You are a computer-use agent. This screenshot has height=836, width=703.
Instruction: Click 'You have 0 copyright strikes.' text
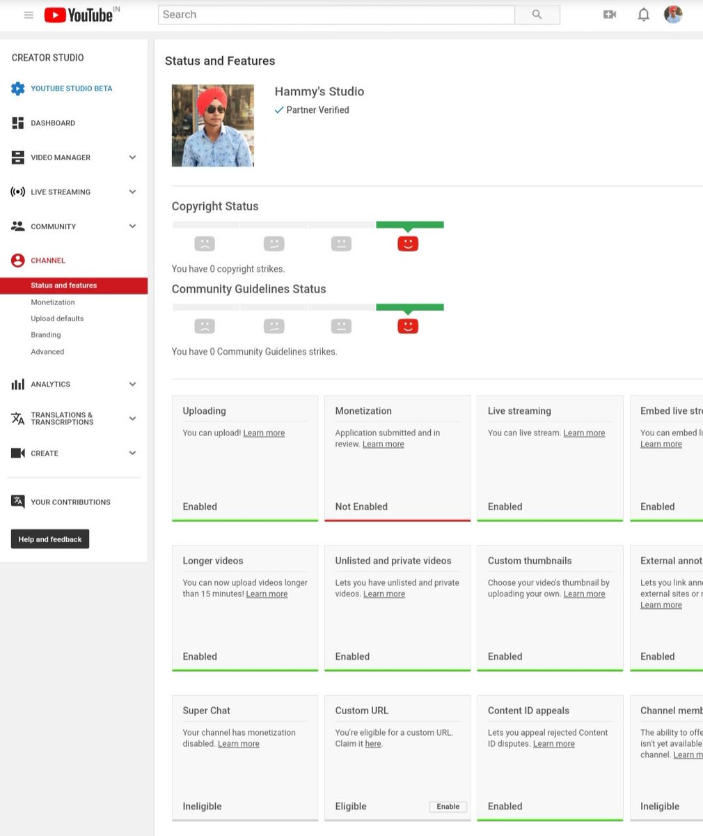pos(228,269)
